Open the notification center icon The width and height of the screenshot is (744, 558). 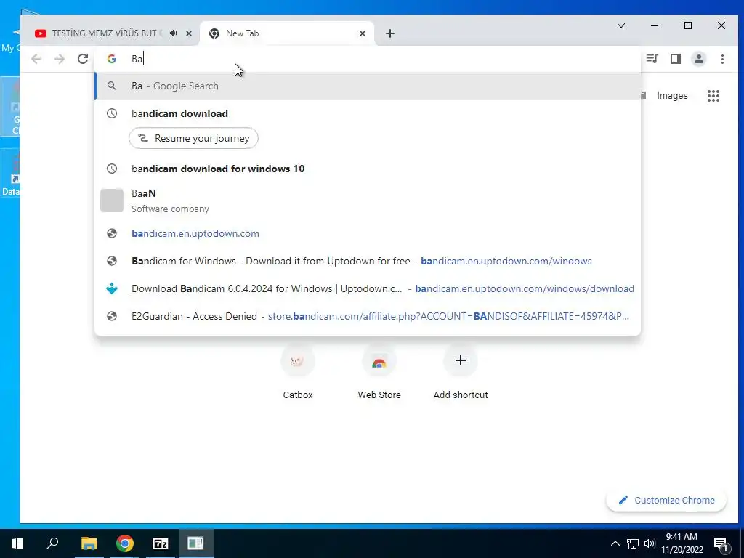721,543
